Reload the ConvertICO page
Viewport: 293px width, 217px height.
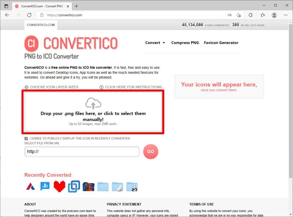pos(29,15)
